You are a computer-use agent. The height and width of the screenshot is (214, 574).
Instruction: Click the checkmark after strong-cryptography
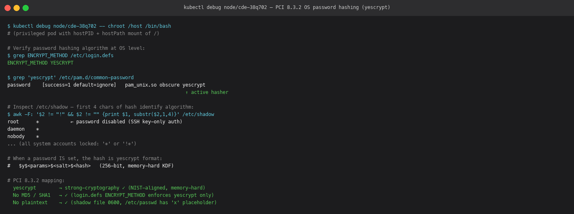pyautogui.click(x=123, y=188)
